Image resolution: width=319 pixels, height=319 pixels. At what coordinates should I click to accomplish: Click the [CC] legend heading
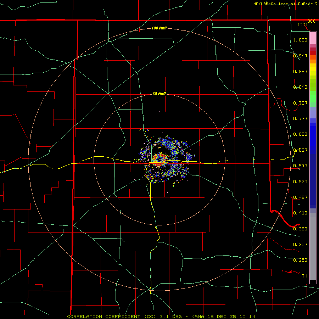(x=302, y=24)
